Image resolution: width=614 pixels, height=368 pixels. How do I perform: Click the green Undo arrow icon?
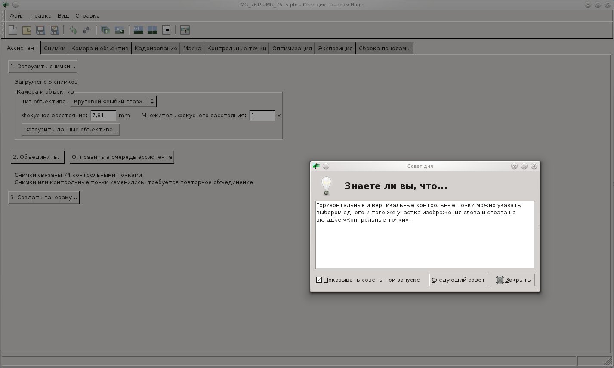tap(73, 30)
